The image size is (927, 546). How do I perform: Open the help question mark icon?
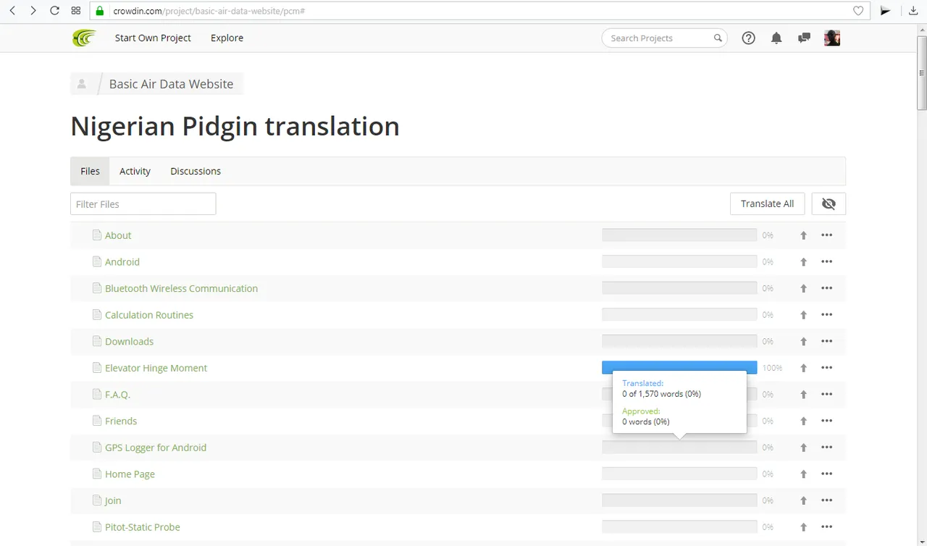click(749, 38)
